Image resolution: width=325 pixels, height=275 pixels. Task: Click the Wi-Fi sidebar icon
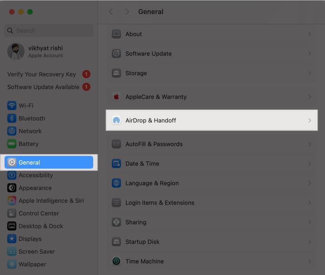12,105
